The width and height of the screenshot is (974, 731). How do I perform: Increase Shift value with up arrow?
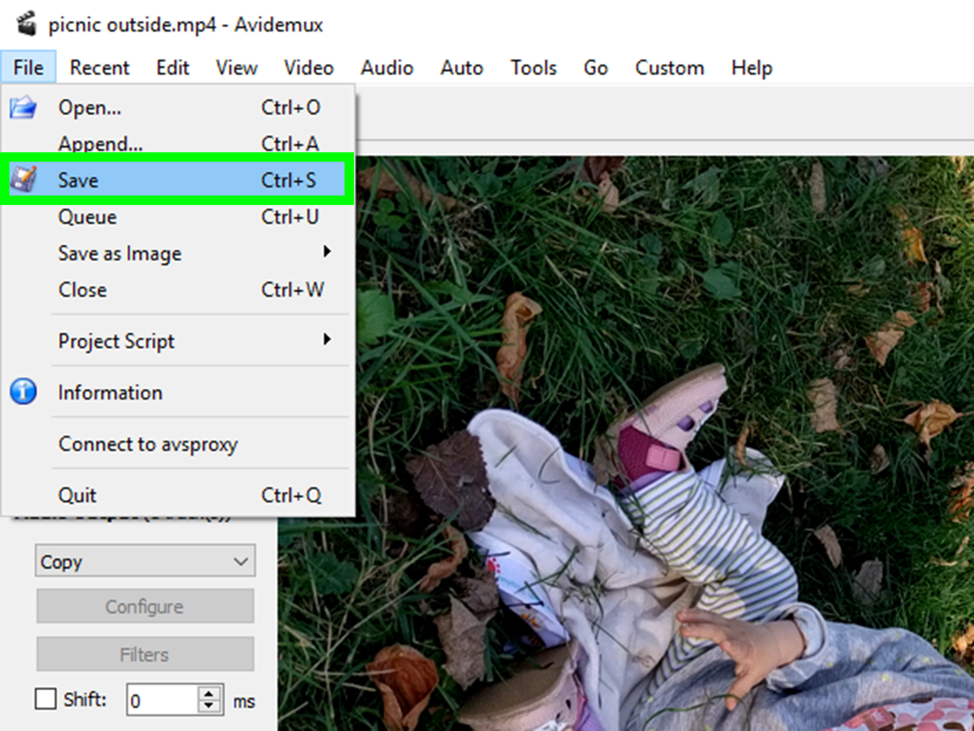pyautogui.click(x=209, y=694)
